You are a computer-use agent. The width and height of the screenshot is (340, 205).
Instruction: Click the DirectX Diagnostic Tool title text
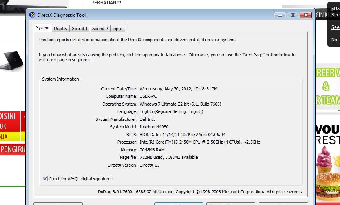[x=61, y=15]
